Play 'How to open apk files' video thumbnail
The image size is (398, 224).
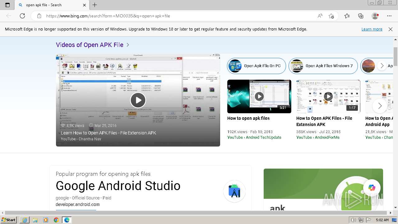(x=259, y=96)
